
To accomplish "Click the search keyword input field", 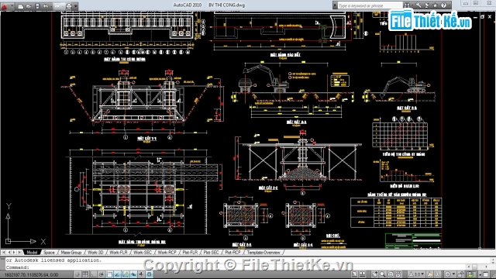I will click(370, 5).
